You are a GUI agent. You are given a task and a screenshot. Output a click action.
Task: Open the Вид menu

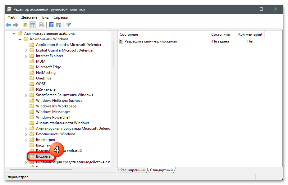click(x=45, y=17)
